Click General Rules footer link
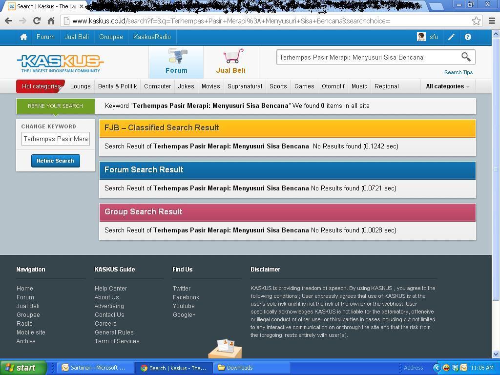This screenshot has width=500, height=375. click(114, 332)
